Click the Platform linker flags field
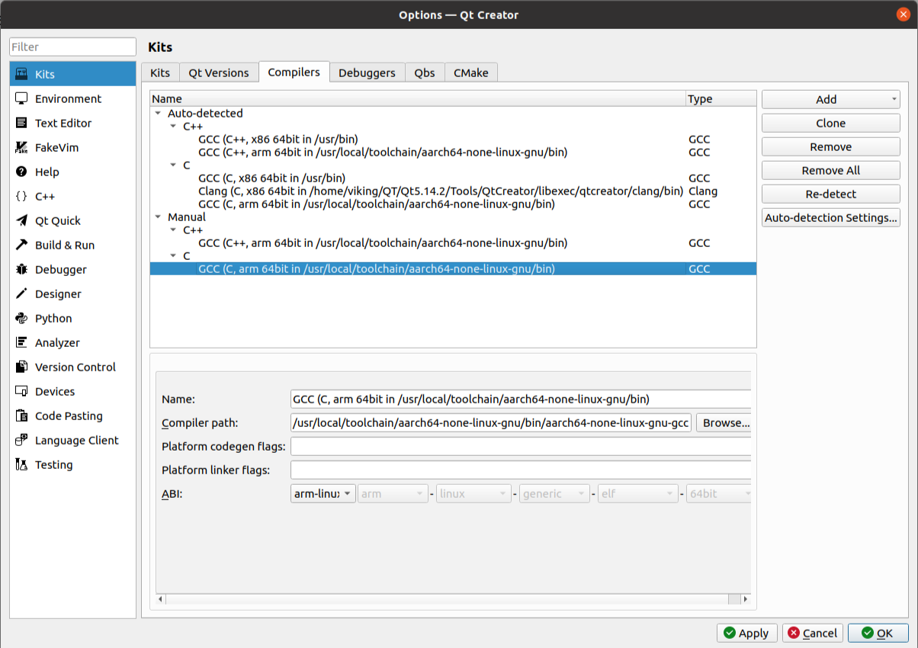Screen dimensions: 918x648 click(x=521, y=470)
